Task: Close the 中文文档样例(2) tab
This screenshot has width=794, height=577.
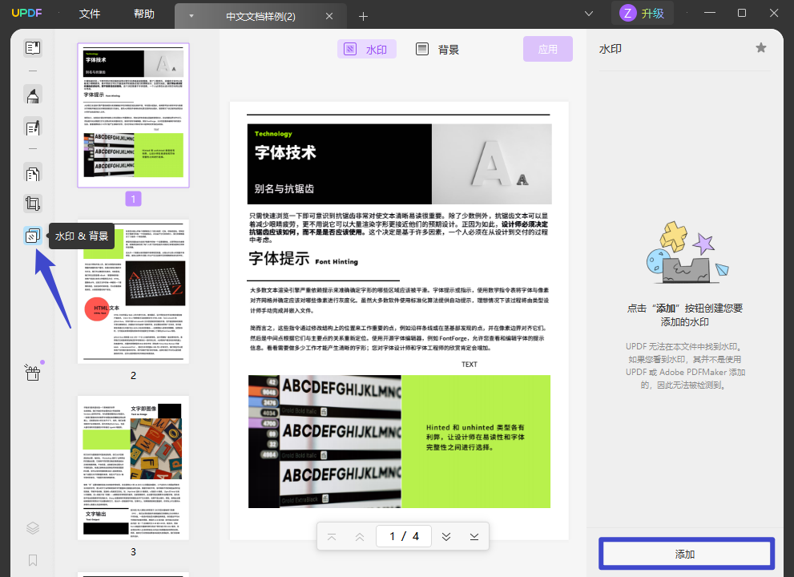Action: pos(329,16)
